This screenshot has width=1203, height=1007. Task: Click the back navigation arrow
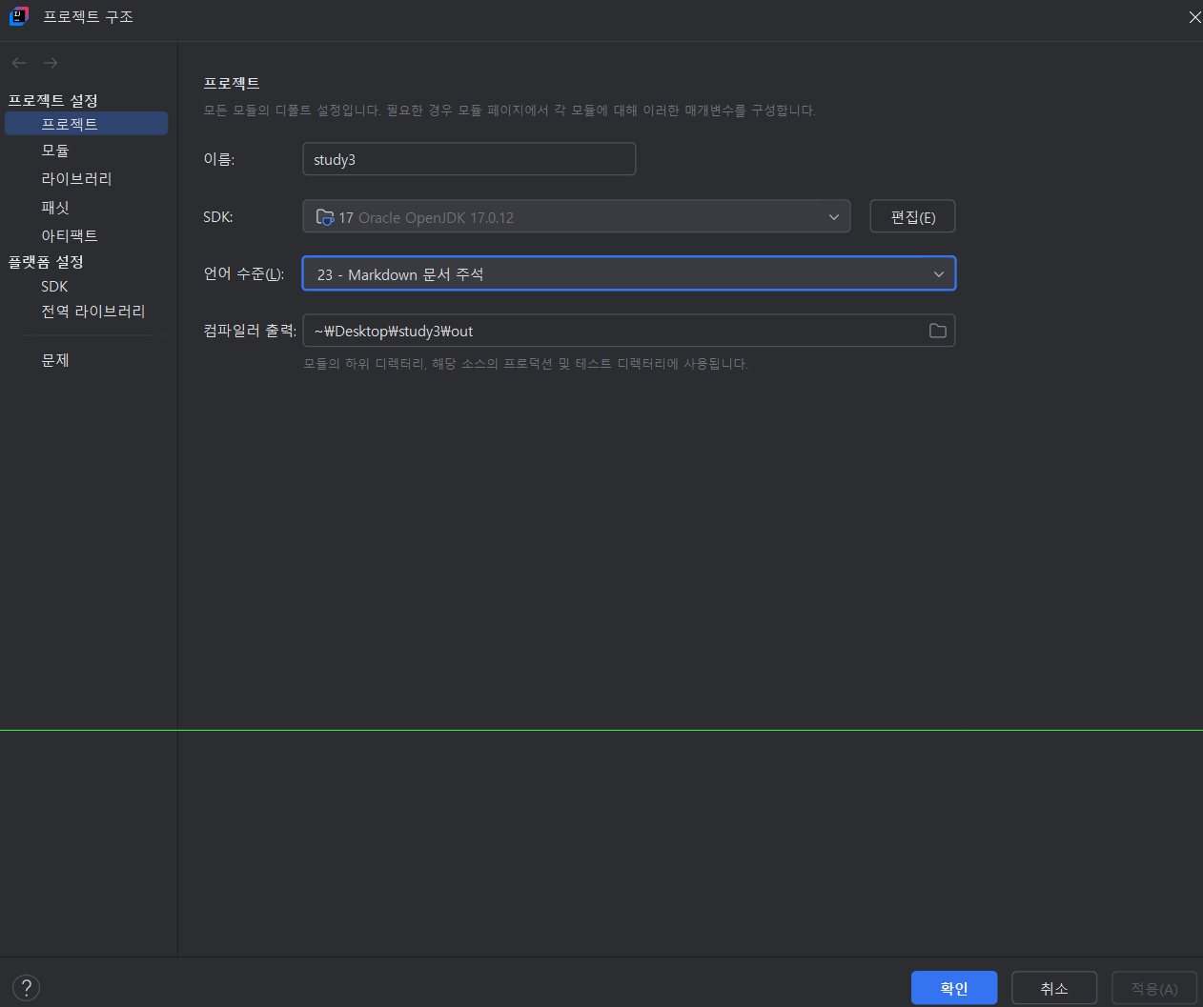(x=19, y=63)
